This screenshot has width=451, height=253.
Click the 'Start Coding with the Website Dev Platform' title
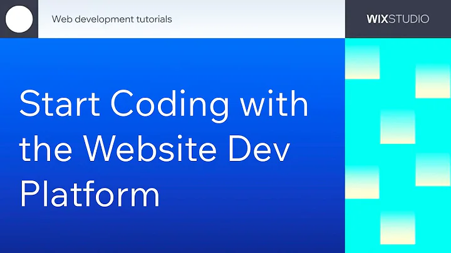tap(163, 148)
